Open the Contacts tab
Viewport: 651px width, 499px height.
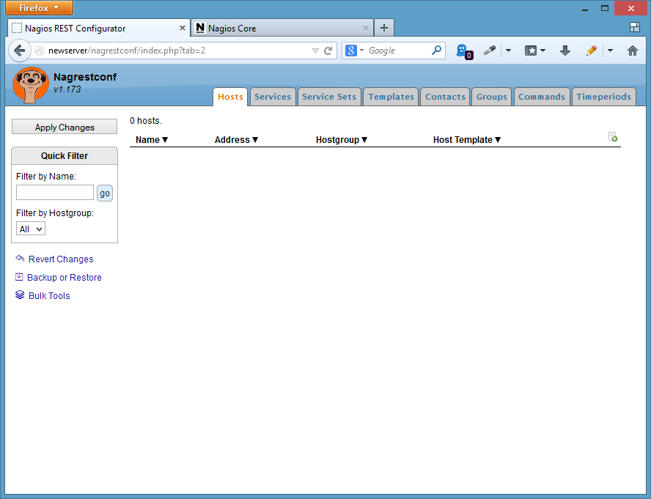pyautogui.click(x=445, y=97)
